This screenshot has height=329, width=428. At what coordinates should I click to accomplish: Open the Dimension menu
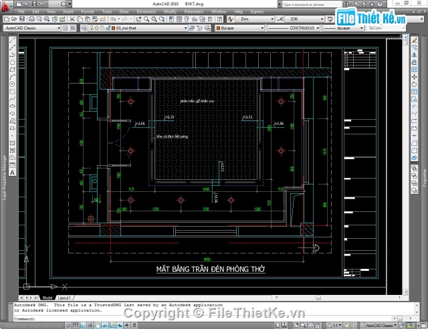146,11
